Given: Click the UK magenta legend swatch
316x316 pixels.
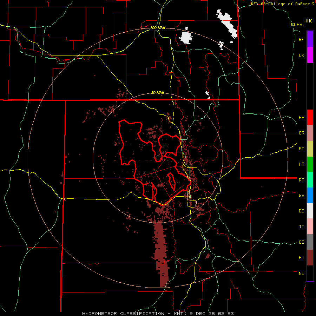Looking at the screenshot, I should 310,55.
